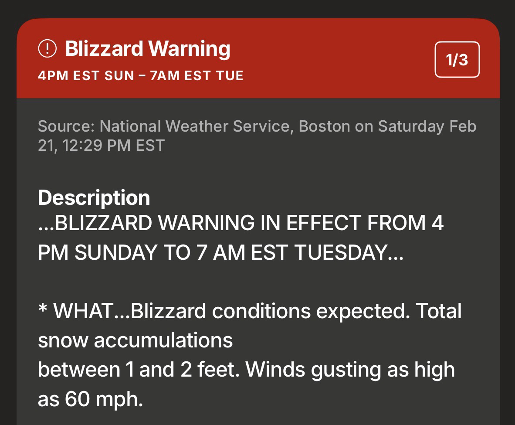The width and height of the screenshot is (515, 425).
Task: Click the Winds gusting as high text
Action: pos(350,370)
